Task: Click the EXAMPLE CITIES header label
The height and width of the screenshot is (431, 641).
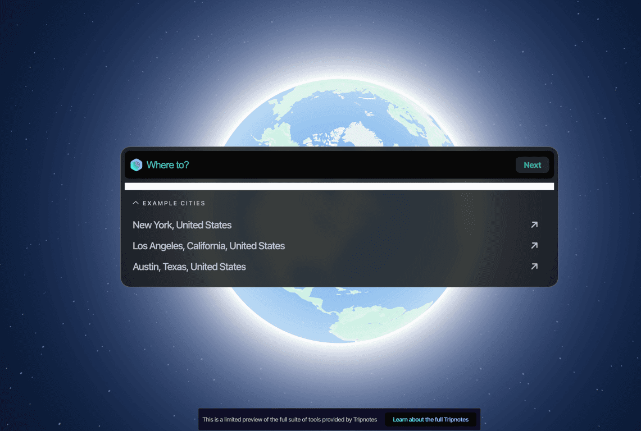Action: [173, 203]
